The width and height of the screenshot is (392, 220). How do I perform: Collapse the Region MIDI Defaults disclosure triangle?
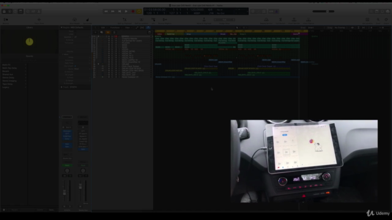pos(61,28)
